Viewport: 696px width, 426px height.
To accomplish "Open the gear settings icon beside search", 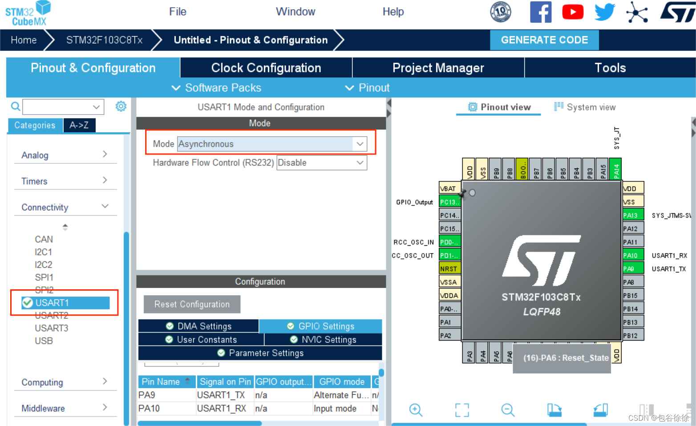I will point(121,106).
